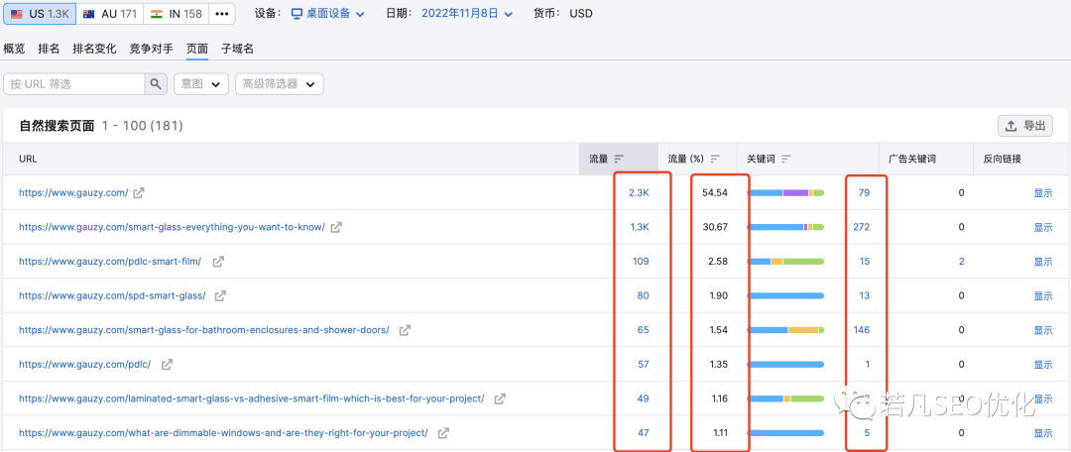Screen dimensions: 1071x452
Task: Open the pdlc-smart-film URL link
Action: coord(110,262)
